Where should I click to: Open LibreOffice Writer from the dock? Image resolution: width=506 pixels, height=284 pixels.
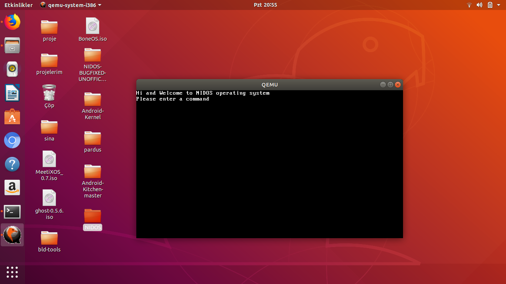(x=12, y=93)
